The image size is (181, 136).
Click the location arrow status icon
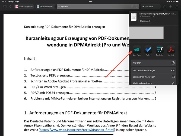click(x=167, y=2)
